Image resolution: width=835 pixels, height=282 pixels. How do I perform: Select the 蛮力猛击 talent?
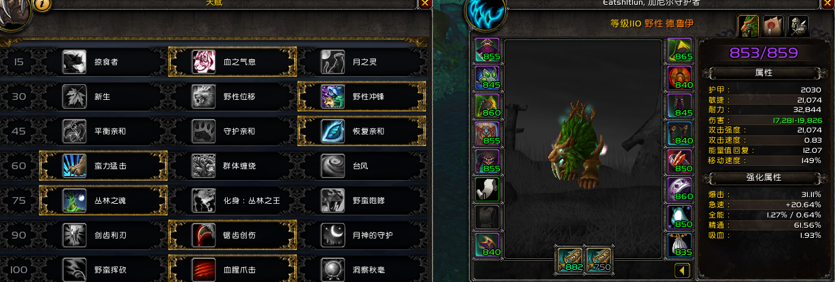point(103,166)
